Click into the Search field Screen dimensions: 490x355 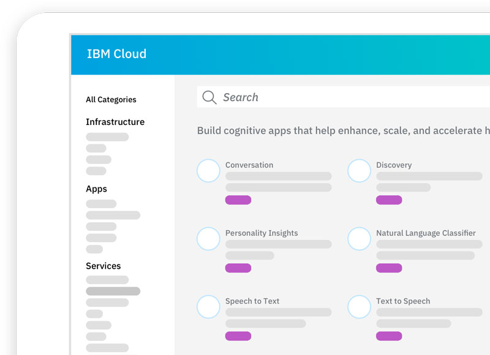click(344, 97)
